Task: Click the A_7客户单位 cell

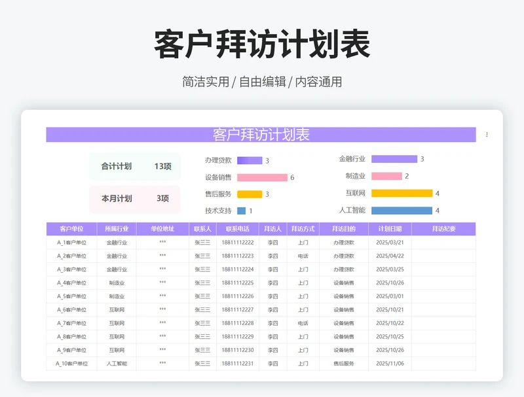Action: point(71,323)
